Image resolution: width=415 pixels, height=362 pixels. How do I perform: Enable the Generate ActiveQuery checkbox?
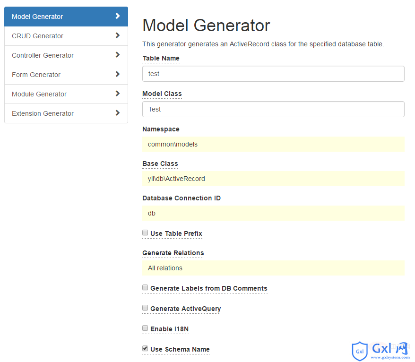click(145, 308)
